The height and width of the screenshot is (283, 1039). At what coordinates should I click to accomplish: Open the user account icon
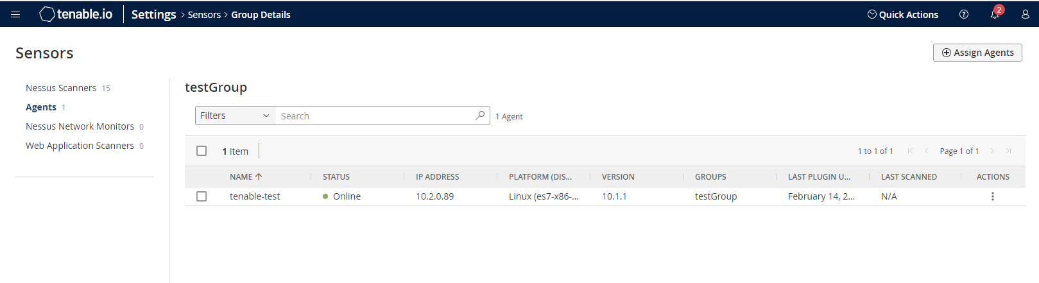point(1026,14)
